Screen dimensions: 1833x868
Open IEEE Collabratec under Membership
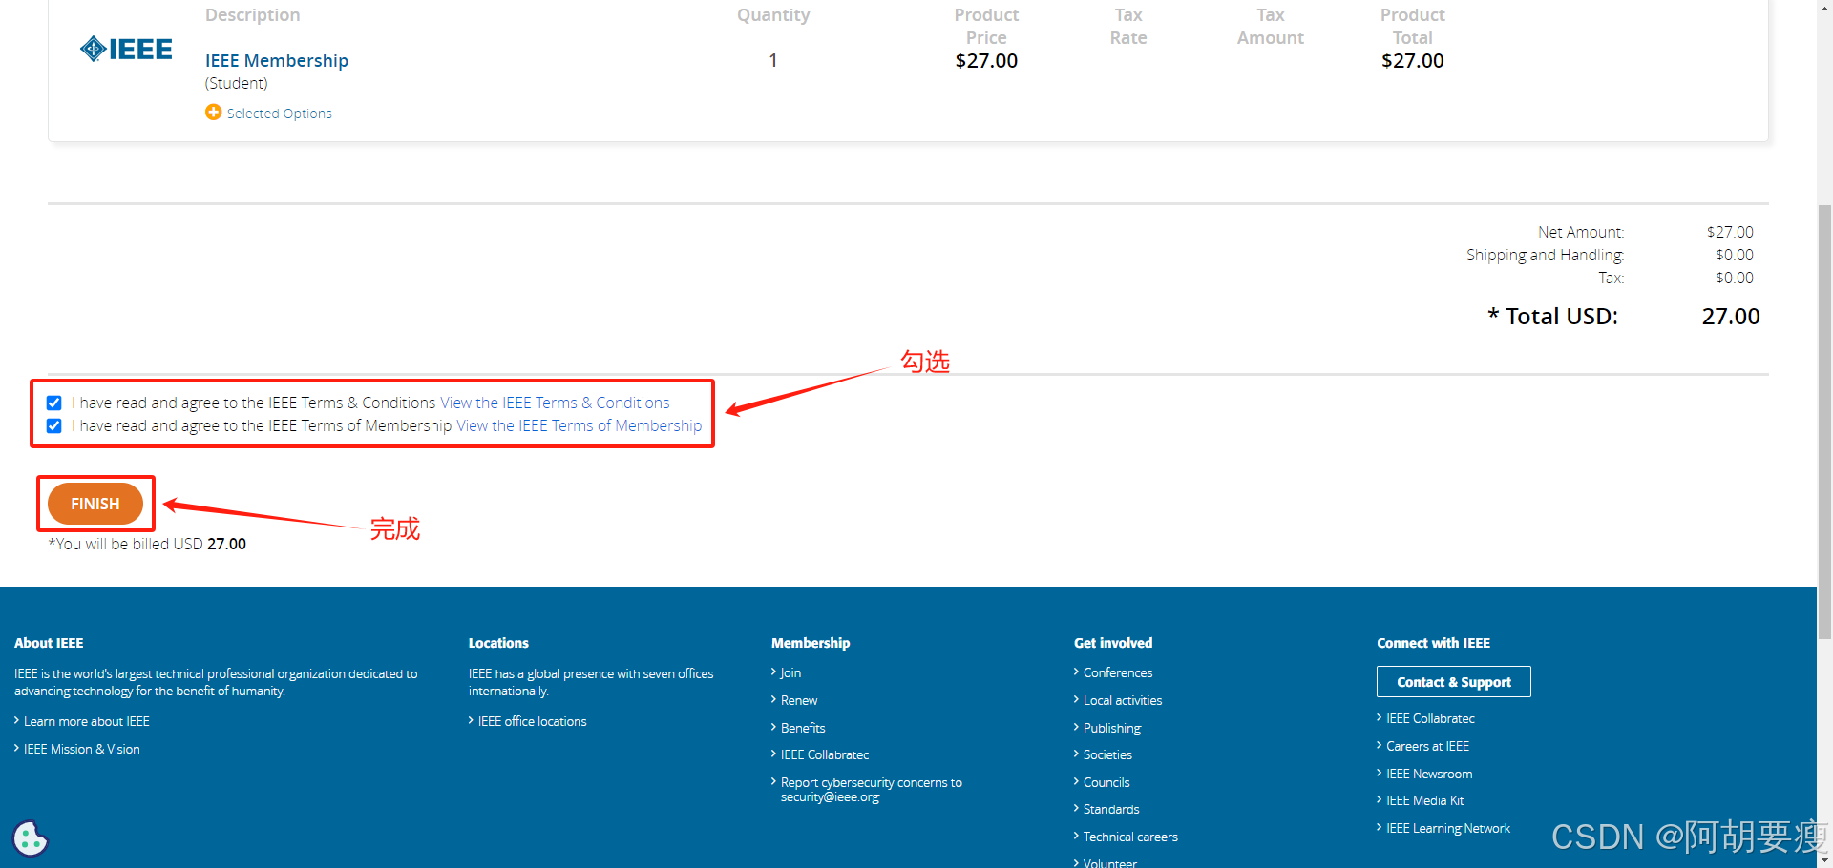[825, 754]
